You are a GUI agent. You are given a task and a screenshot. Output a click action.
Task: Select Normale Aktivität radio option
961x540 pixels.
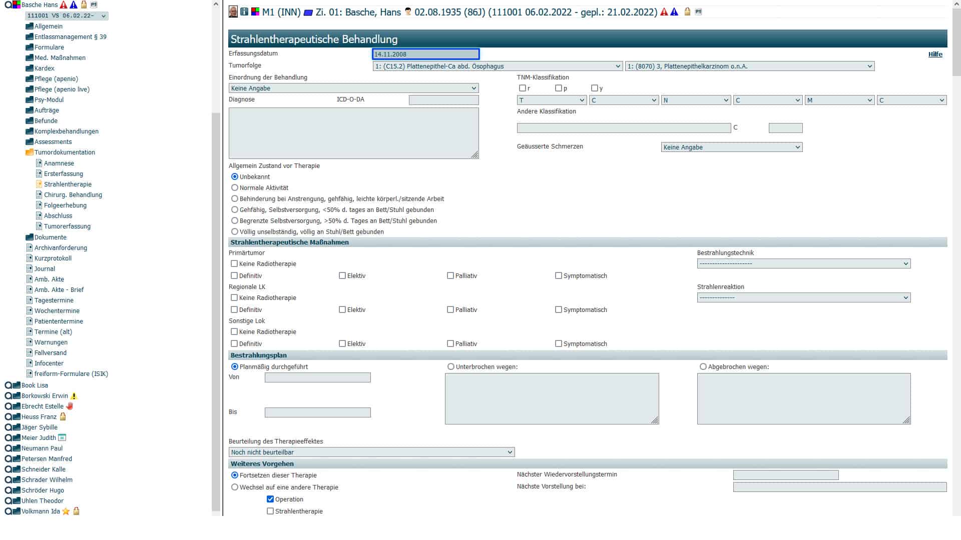(x=234, y=187)
